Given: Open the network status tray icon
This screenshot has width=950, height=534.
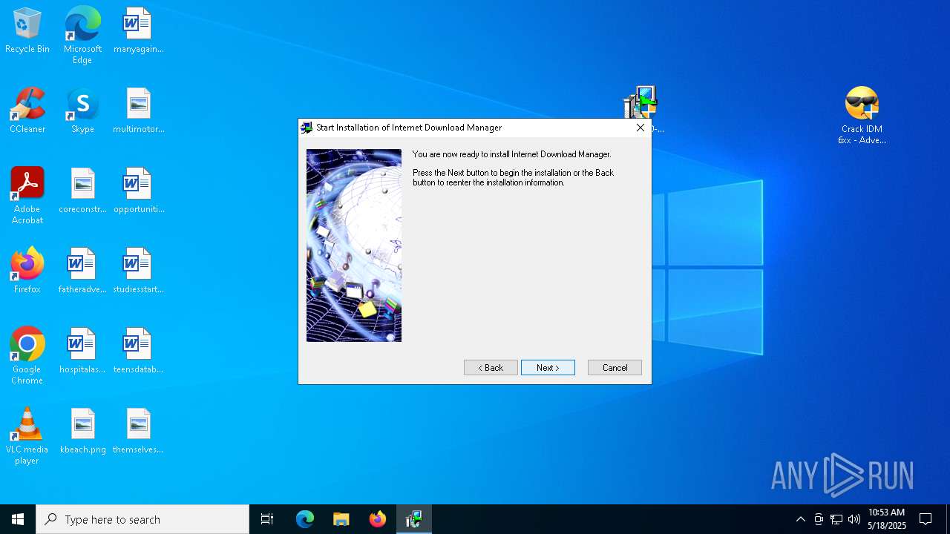Looking at the screenshot, I should click(836, 519).
